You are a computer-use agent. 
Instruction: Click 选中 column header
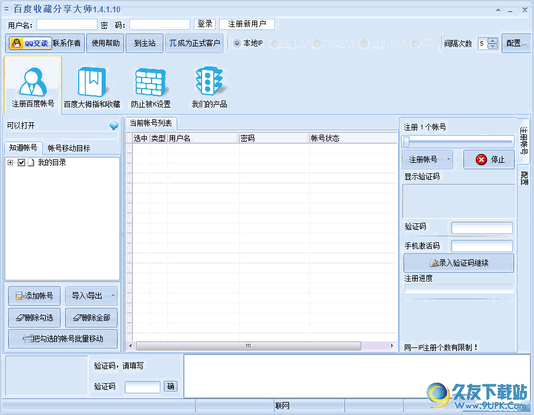pyautogui.click(x=140, y=138)
